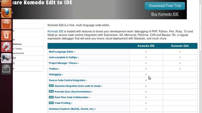The height and width of the screenshot is (113, 202).
Task: Launch Ubuntu One from the dock
Action: [x=6, y=35]
